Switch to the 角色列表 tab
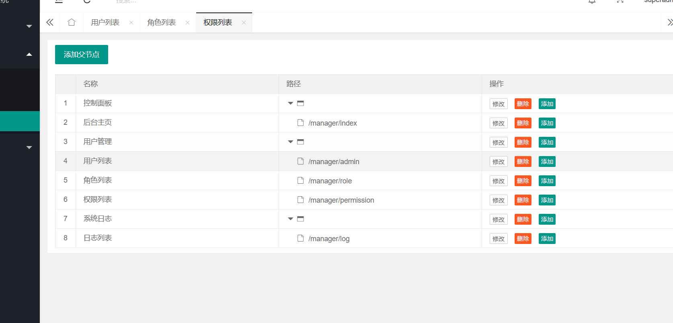The image size is (673, 323). click(x=162, y=22)
